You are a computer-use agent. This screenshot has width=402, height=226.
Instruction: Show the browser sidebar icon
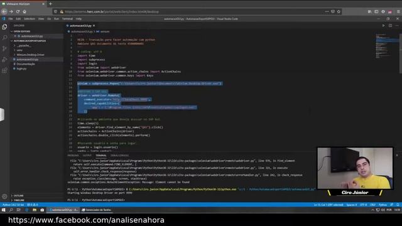(376, 11)
